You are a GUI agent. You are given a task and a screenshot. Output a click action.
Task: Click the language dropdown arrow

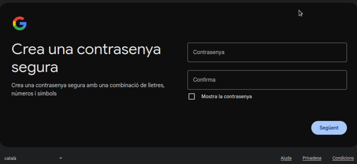point(61,158)
